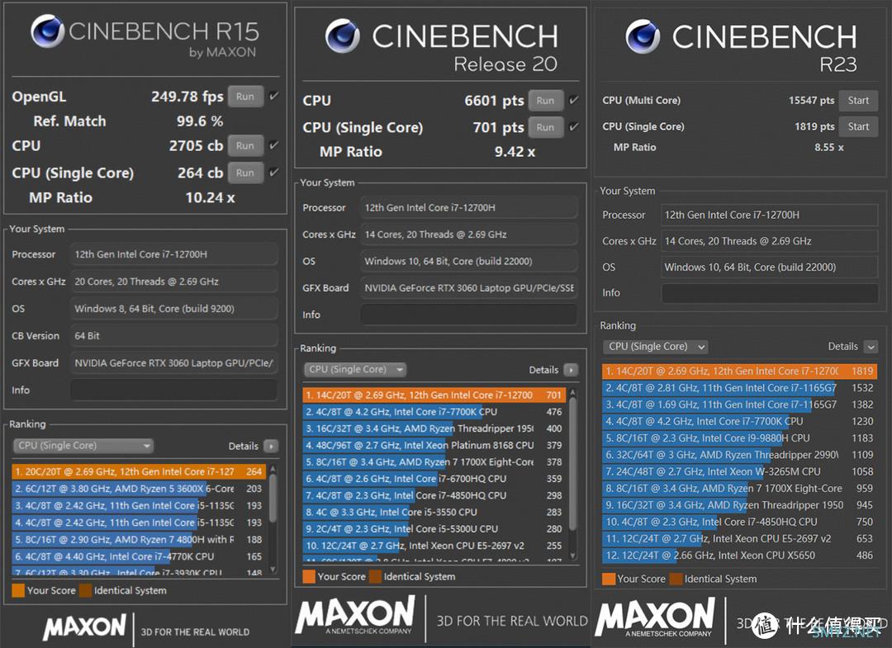The height and width of the screenshot is (648, 892).
Task: Click the up arrow of Release 20 ranking scrollbar
Action: coord(572,392)
